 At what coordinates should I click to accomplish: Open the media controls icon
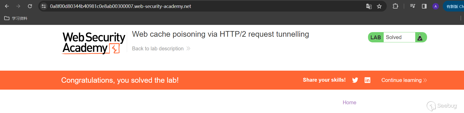click(413, 6)
